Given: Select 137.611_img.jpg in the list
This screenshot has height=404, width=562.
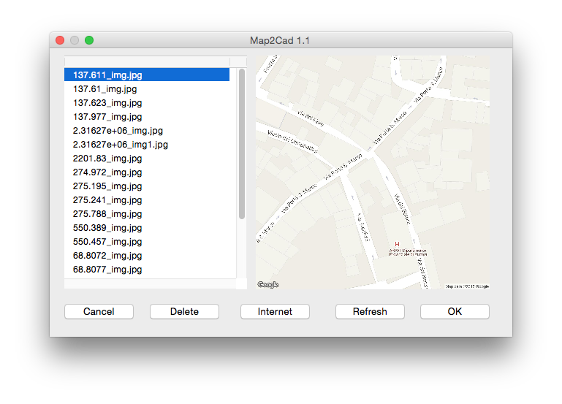Looking at the screenshot, I should [x=147, y=75].
